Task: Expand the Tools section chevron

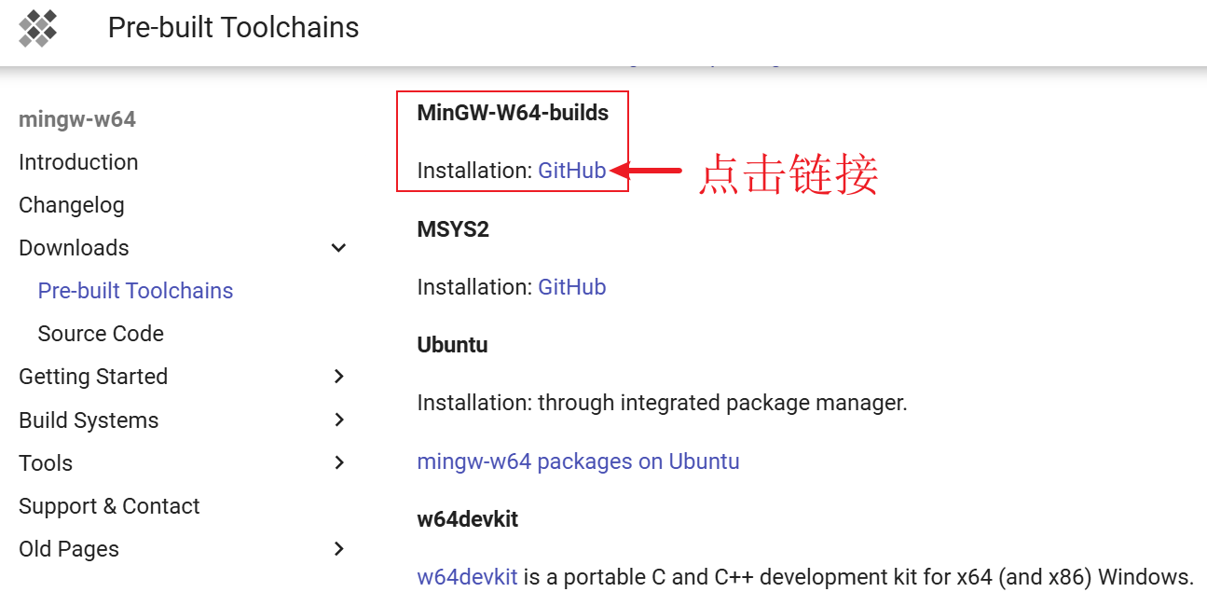Action: [x=339, y=463]
